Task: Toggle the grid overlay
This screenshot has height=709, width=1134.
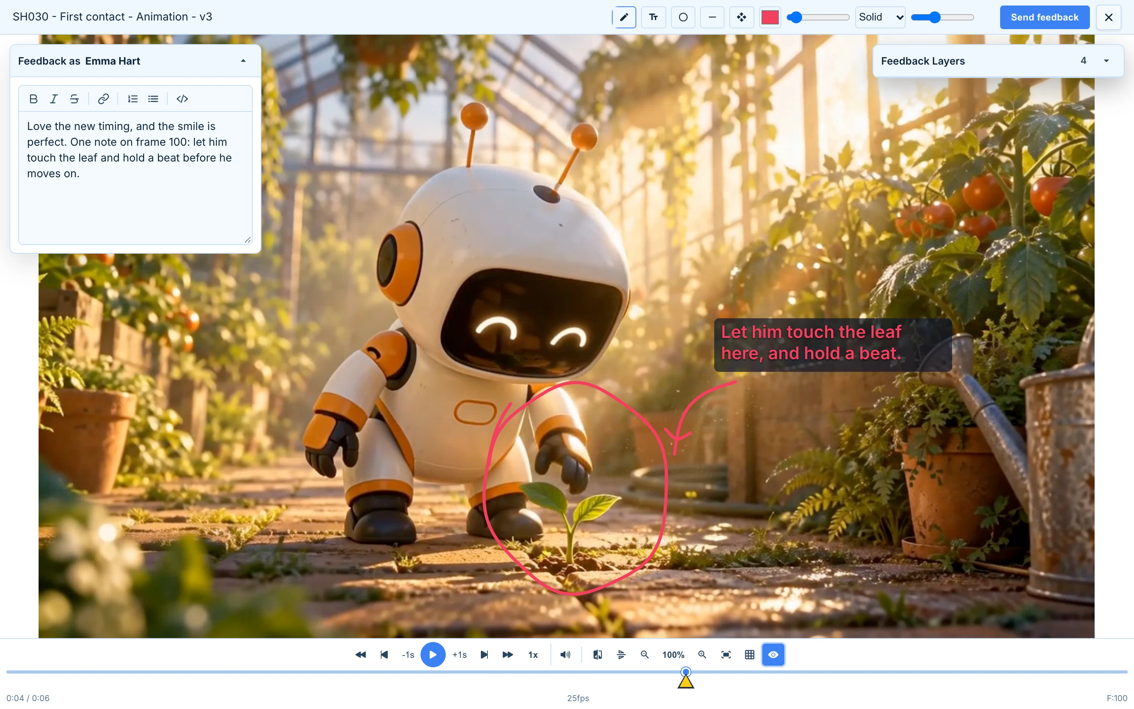Action: pos(750,655)
